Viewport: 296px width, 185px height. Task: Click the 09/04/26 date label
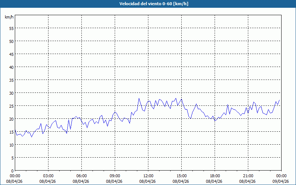pos(281,181)
